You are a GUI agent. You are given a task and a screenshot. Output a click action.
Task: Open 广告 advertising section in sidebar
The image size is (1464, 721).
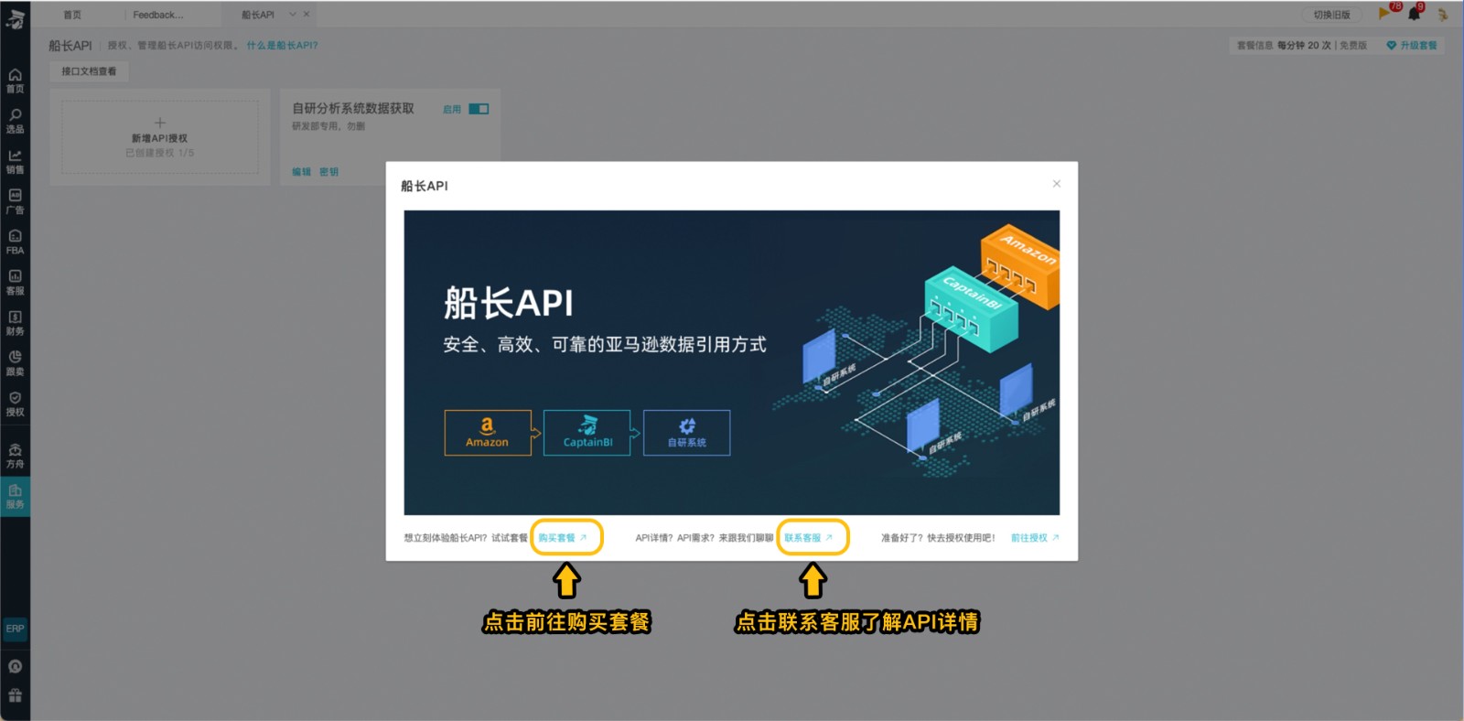click(x=15, y=201)
